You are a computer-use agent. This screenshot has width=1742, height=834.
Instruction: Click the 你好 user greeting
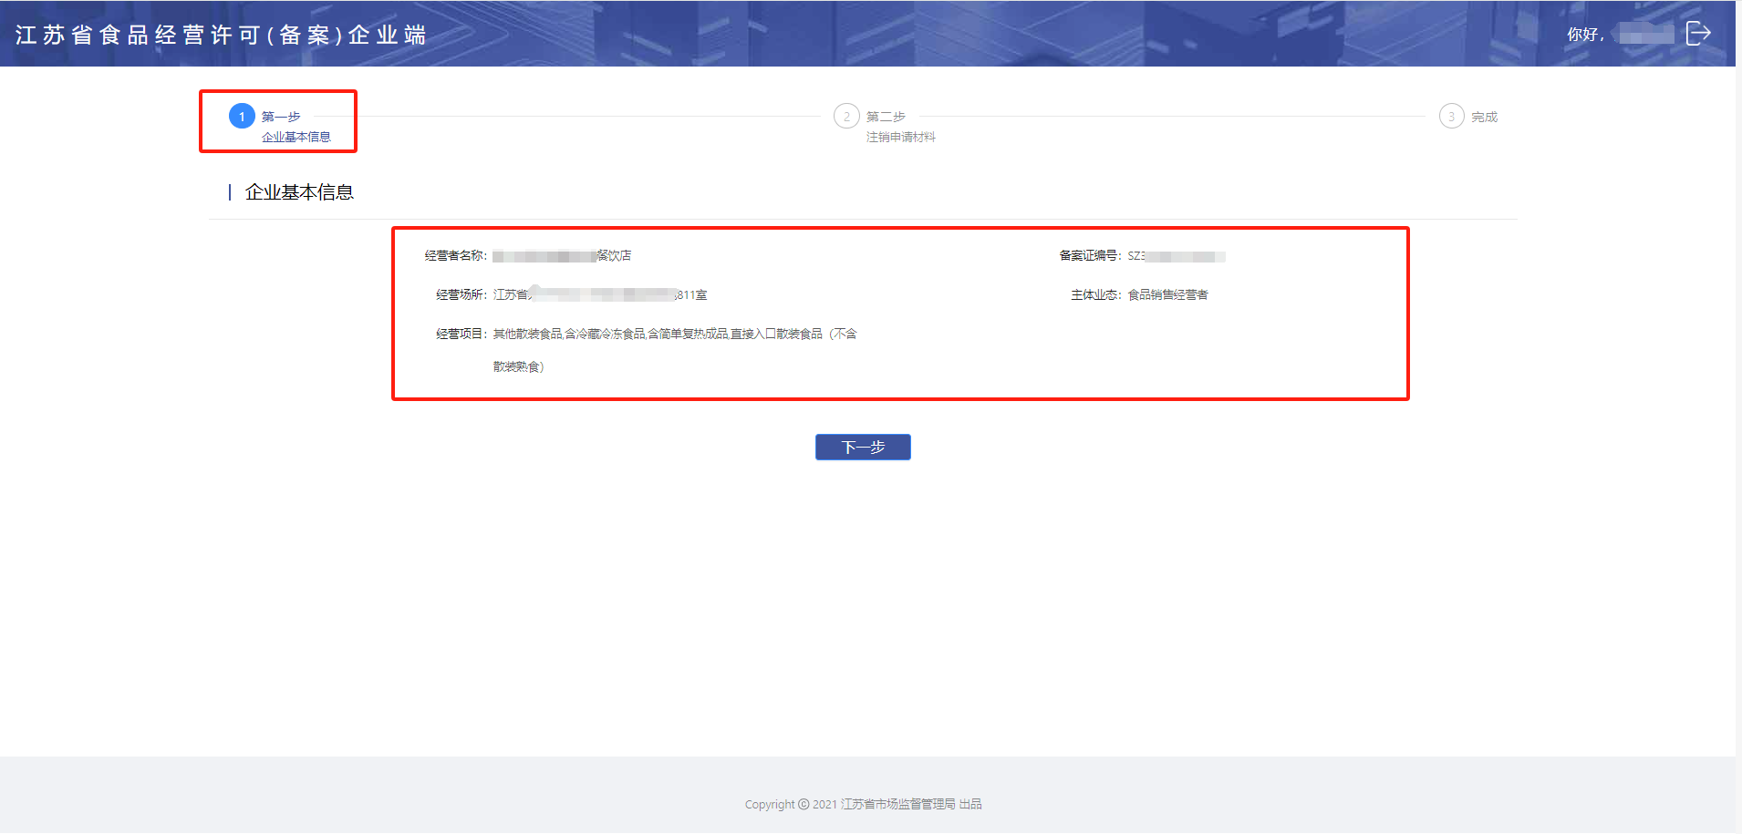[1584, 35]
